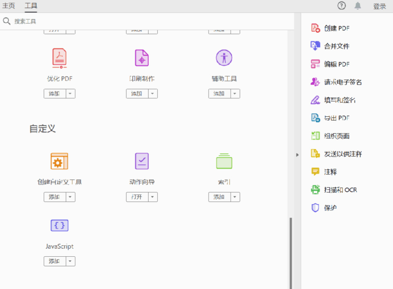Click the 优化 PDF tool icon
Screen dimensions: 393x289
(59, 58)
